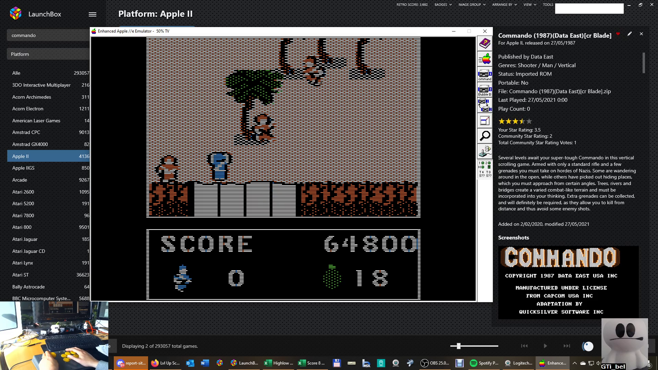Open the emulator help book icon
Screen dimensions: 658x370
click(x=485, y=44)
